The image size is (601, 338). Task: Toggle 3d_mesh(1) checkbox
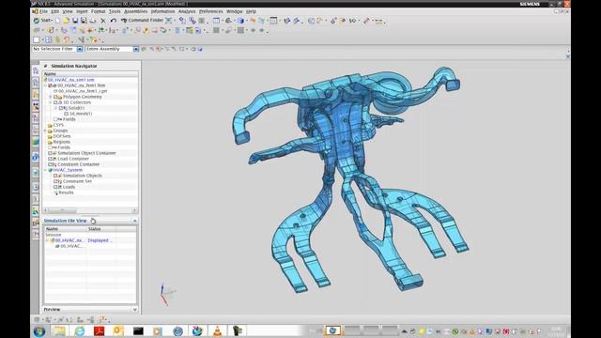pos(67,114)
